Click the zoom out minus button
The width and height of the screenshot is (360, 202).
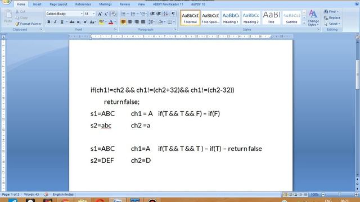tap(323, 195)
